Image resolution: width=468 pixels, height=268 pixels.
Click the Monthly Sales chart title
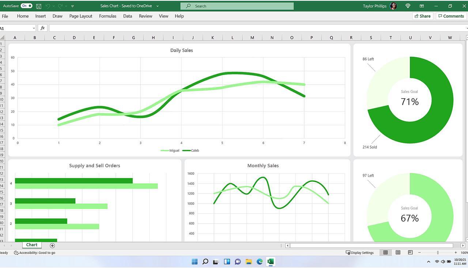click(263, 165)
